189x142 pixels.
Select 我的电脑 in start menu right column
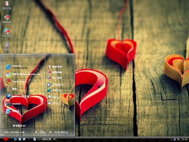click(55, 72)
